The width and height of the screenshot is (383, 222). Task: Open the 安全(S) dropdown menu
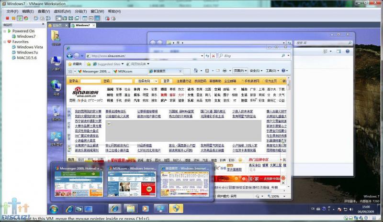click(256, 71)
